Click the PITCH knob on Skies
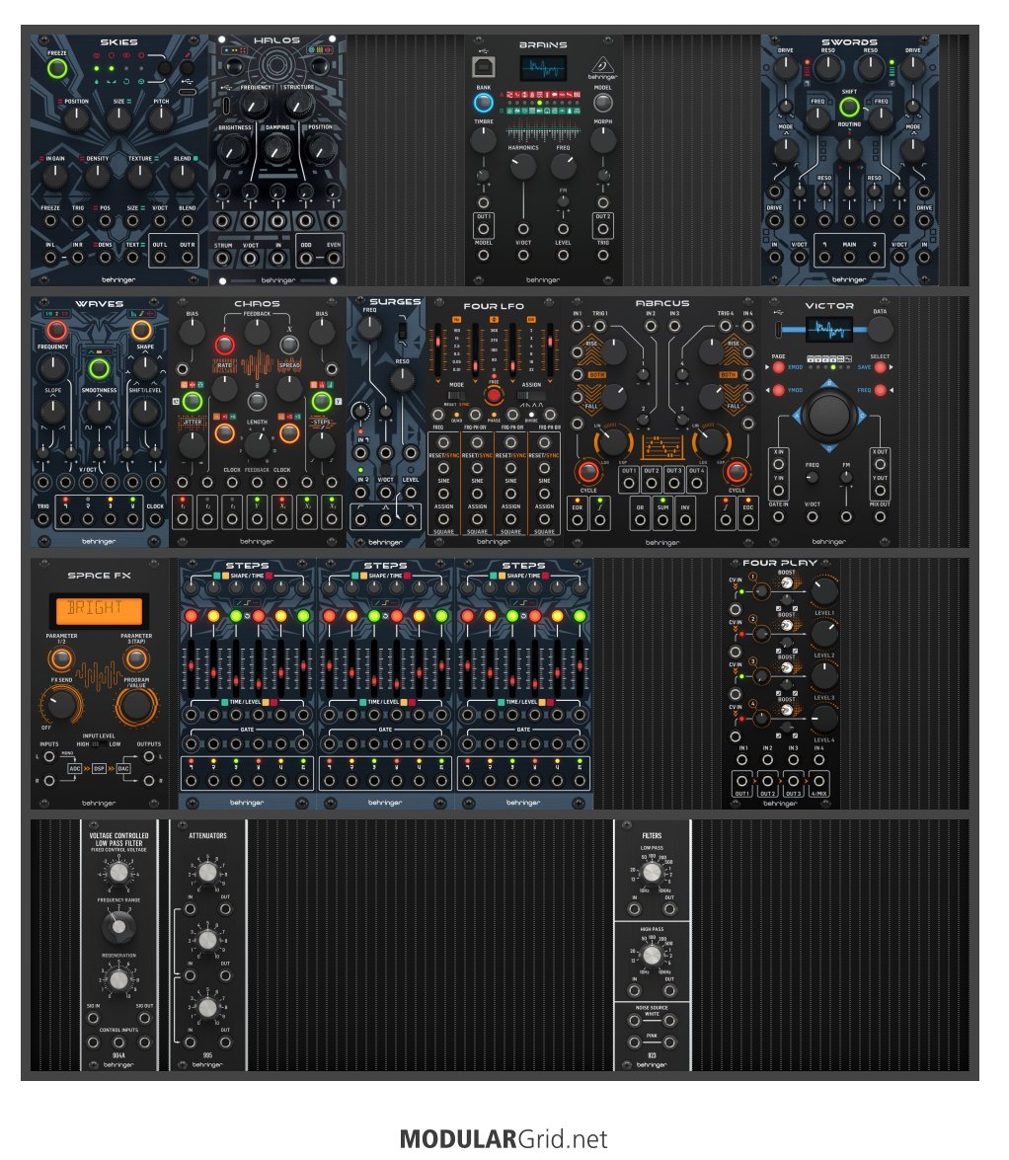 [161, 118]
